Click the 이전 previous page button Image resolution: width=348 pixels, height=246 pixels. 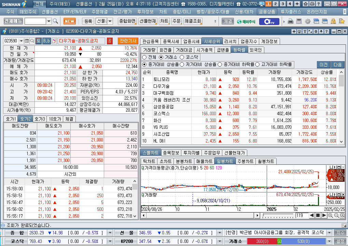(x=324, y=65)
